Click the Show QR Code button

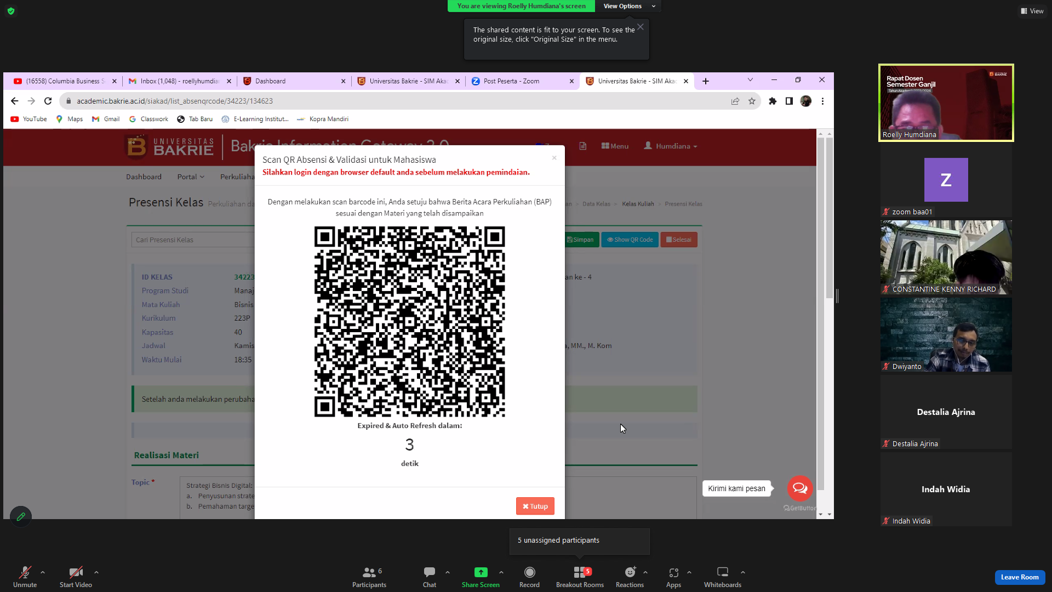click(630, 240)
